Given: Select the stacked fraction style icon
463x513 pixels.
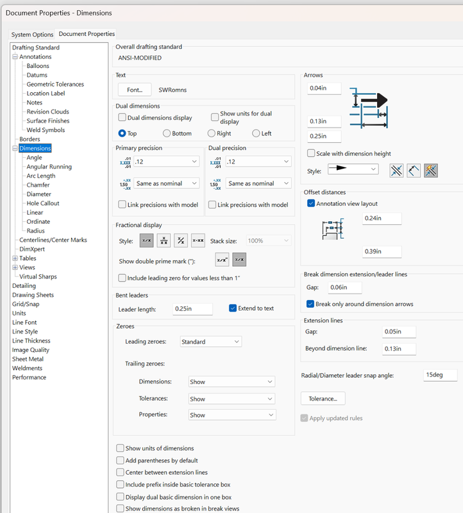Looking at the screenshot, I should (164, 241).
